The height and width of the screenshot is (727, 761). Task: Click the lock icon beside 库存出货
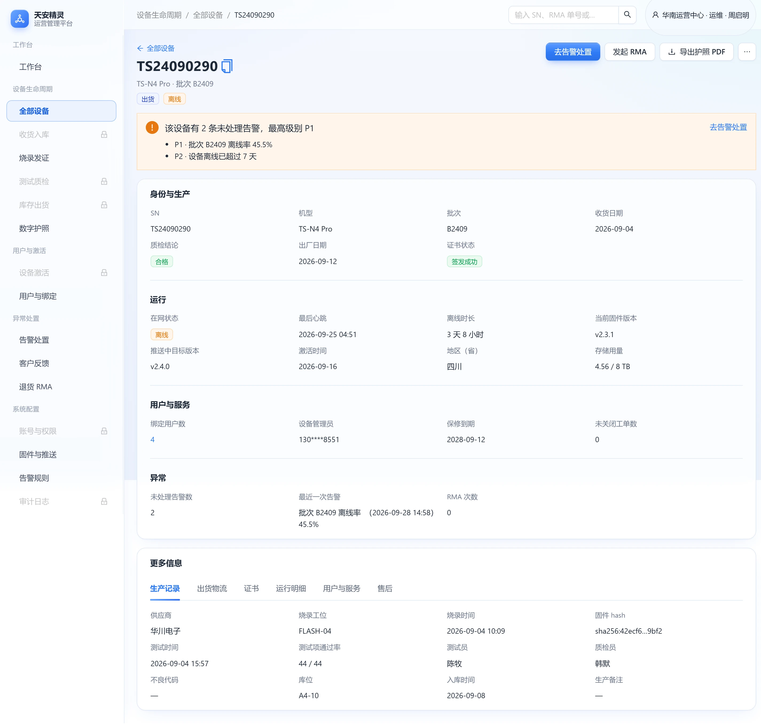pyautogui.click(x=104, y=205)
